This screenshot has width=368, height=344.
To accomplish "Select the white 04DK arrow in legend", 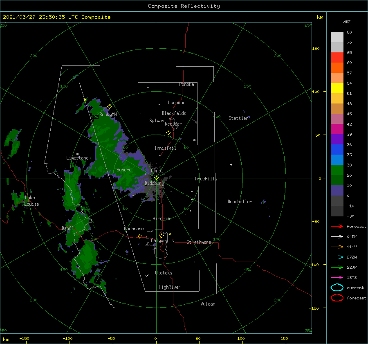I will (x=337, y=237).
